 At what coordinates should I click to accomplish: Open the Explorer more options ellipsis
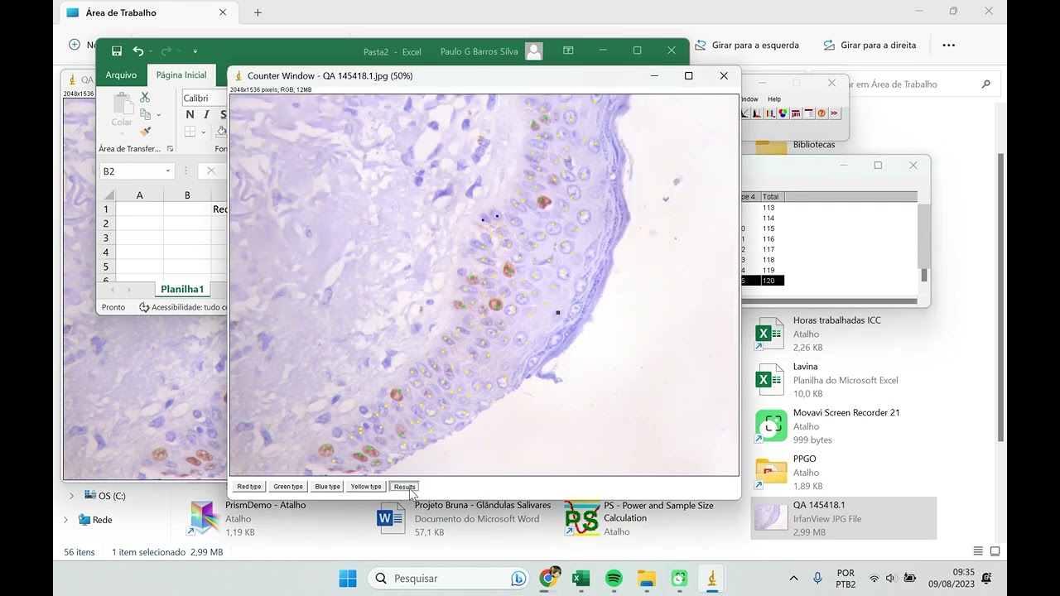click(949, 46)
